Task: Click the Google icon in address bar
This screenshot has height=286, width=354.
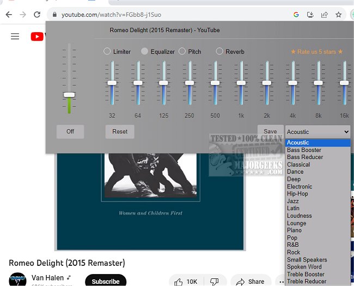Action: pyautogui.click(x=296, y=14)
